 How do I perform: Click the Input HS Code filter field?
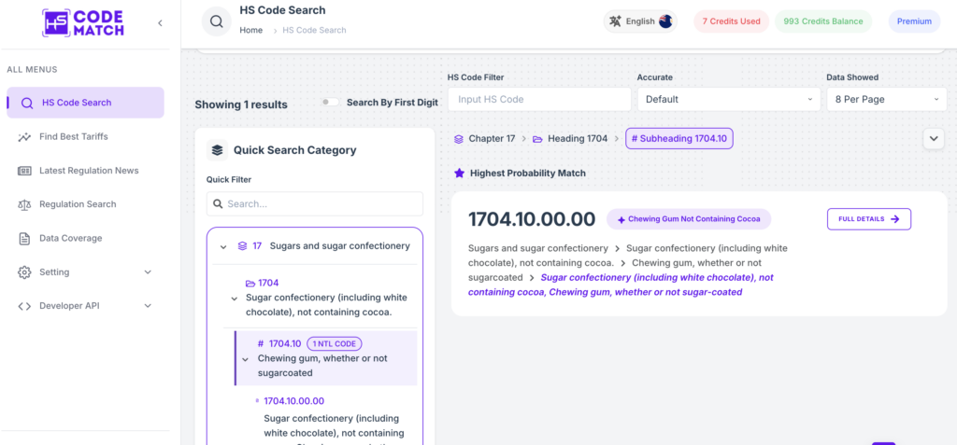click(539, 100)
